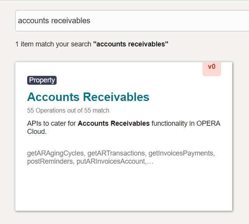This screenshot has width=249, height=224.
Task: Open the Accounts Receivables API title link
Action: click(88, 97)
